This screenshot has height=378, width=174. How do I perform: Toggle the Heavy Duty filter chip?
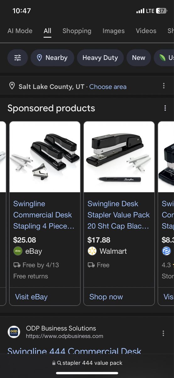click(100, 58)
